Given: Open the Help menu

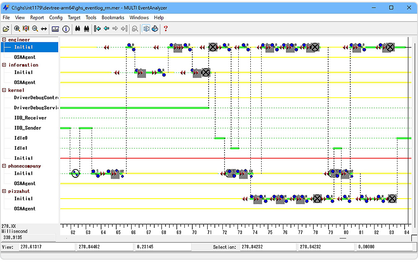Looking at the screenshot, I should pos(159,18).
